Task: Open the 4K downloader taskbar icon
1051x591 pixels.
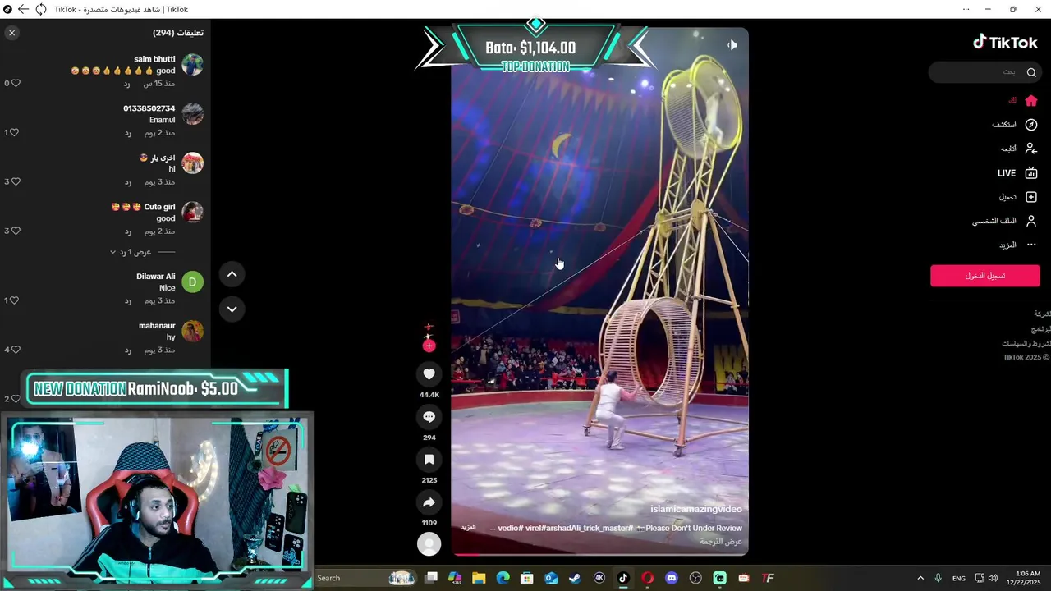Action: click(x=599, y=578)
